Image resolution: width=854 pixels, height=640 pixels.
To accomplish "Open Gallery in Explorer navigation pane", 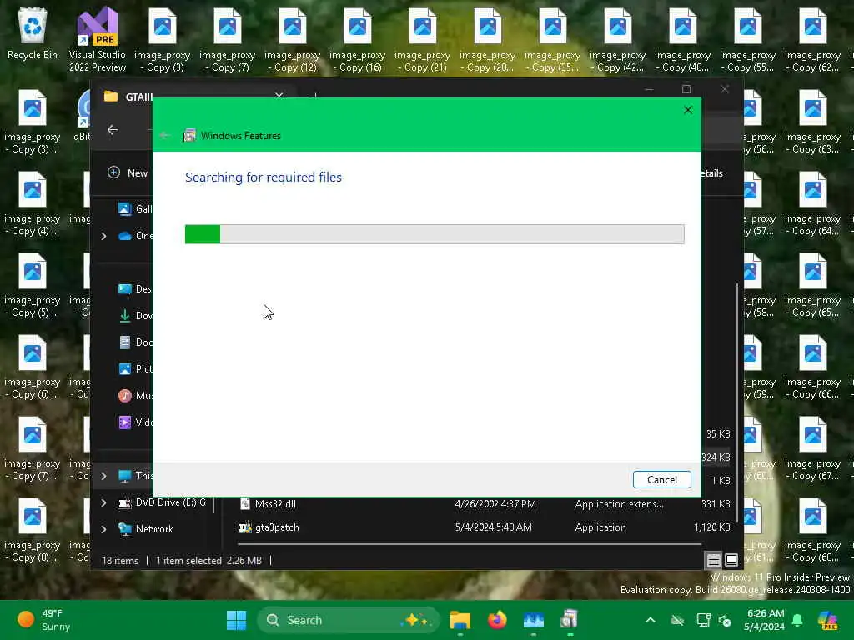I will click(x=134, y=209).
